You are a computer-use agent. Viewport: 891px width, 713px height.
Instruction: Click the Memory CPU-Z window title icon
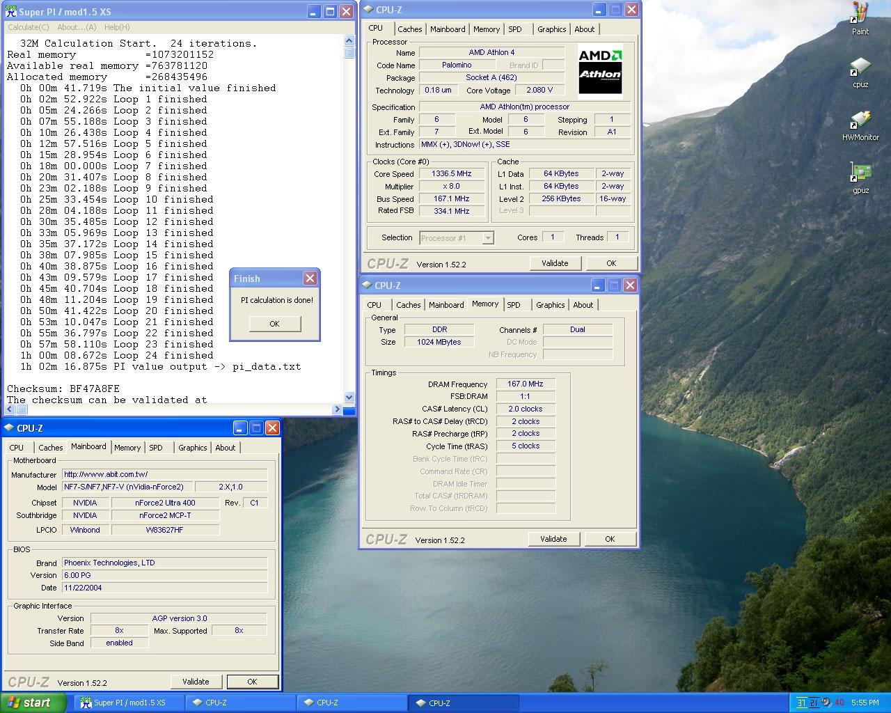[366, 285]
